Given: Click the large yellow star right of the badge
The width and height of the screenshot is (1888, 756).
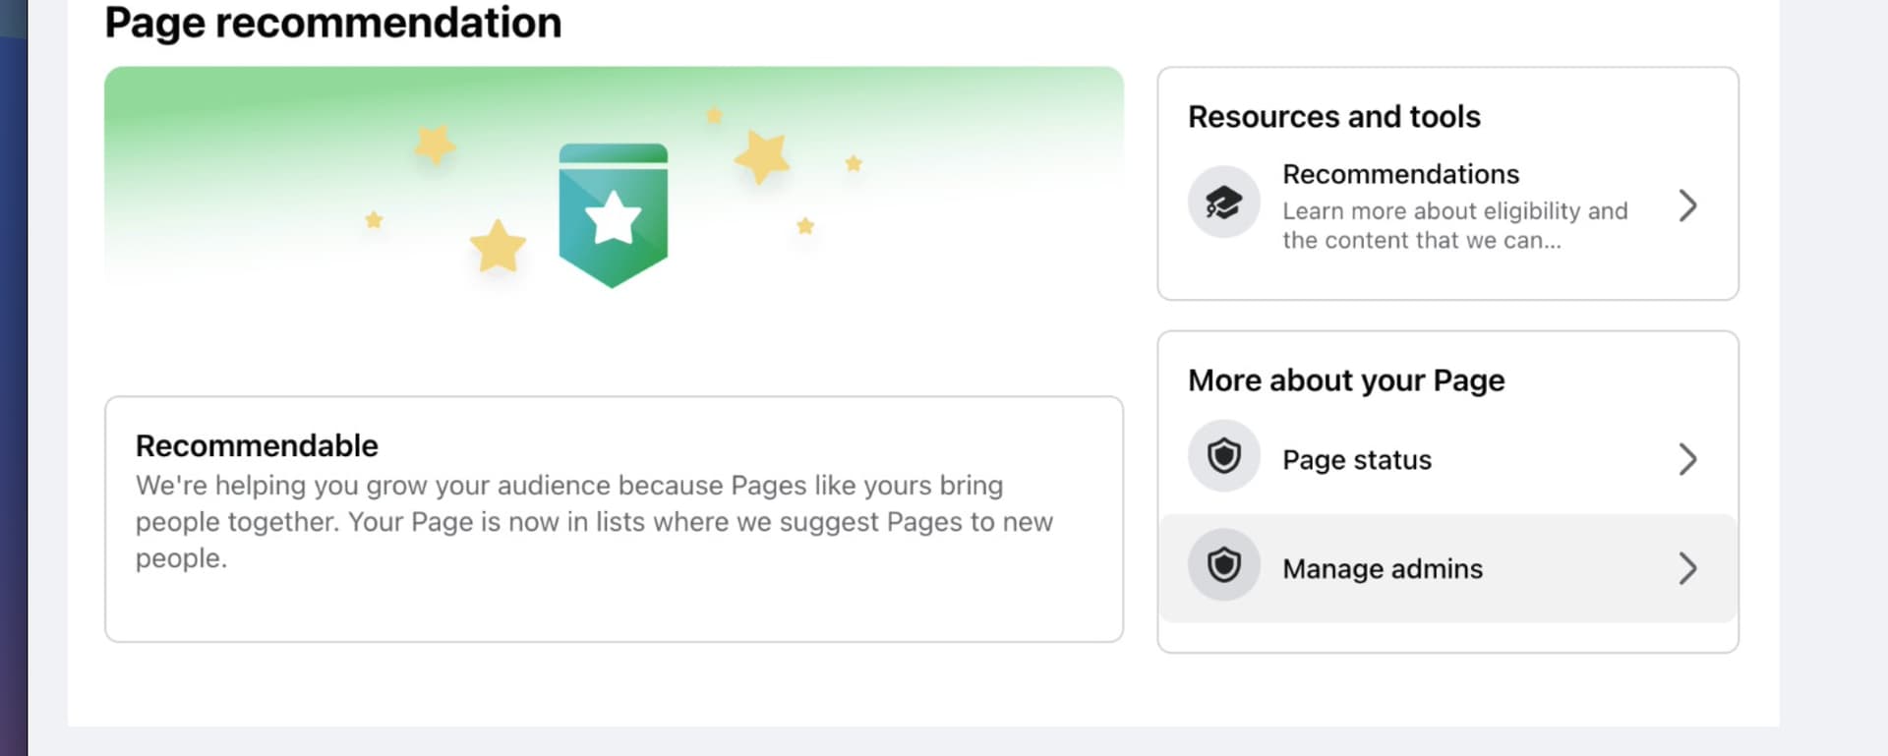Looking at the screenshot, I should click(762, 156).
